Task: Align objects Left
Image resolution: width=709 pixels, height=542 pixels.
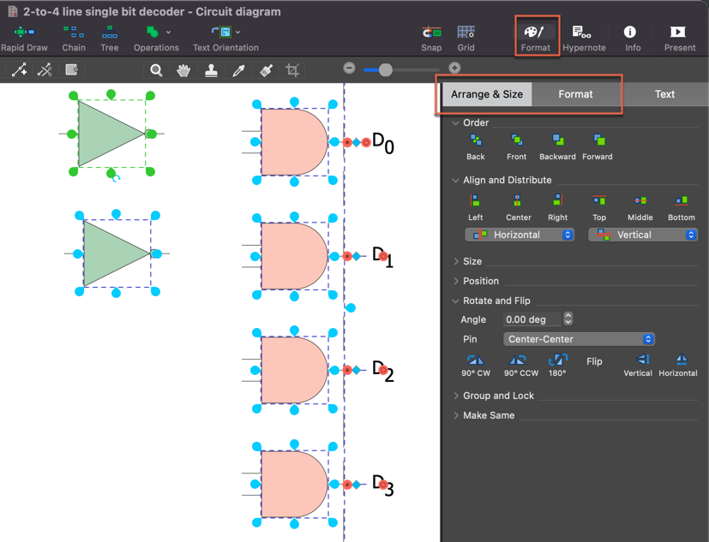Action: click(475, 208)
